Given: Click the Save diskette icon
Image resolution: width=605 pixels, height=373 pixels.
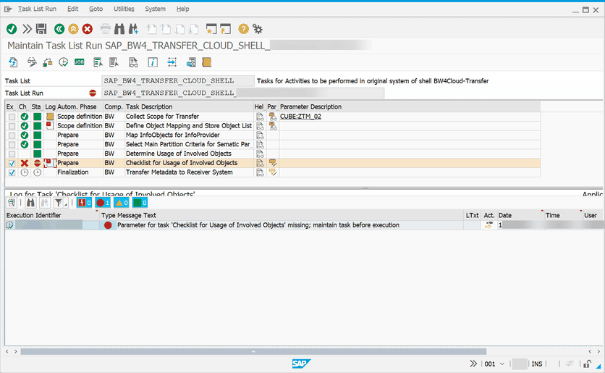Looking at the screenshot, I should click(41, 29).
